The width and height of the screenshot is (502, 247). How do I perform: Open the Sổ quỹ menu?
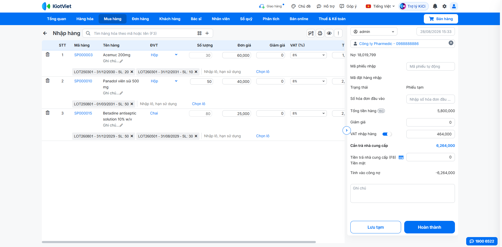tap(246, 19)
